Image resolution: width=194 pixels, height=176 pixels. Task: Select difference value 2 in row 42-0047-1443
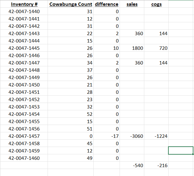(x=106, y=33)
